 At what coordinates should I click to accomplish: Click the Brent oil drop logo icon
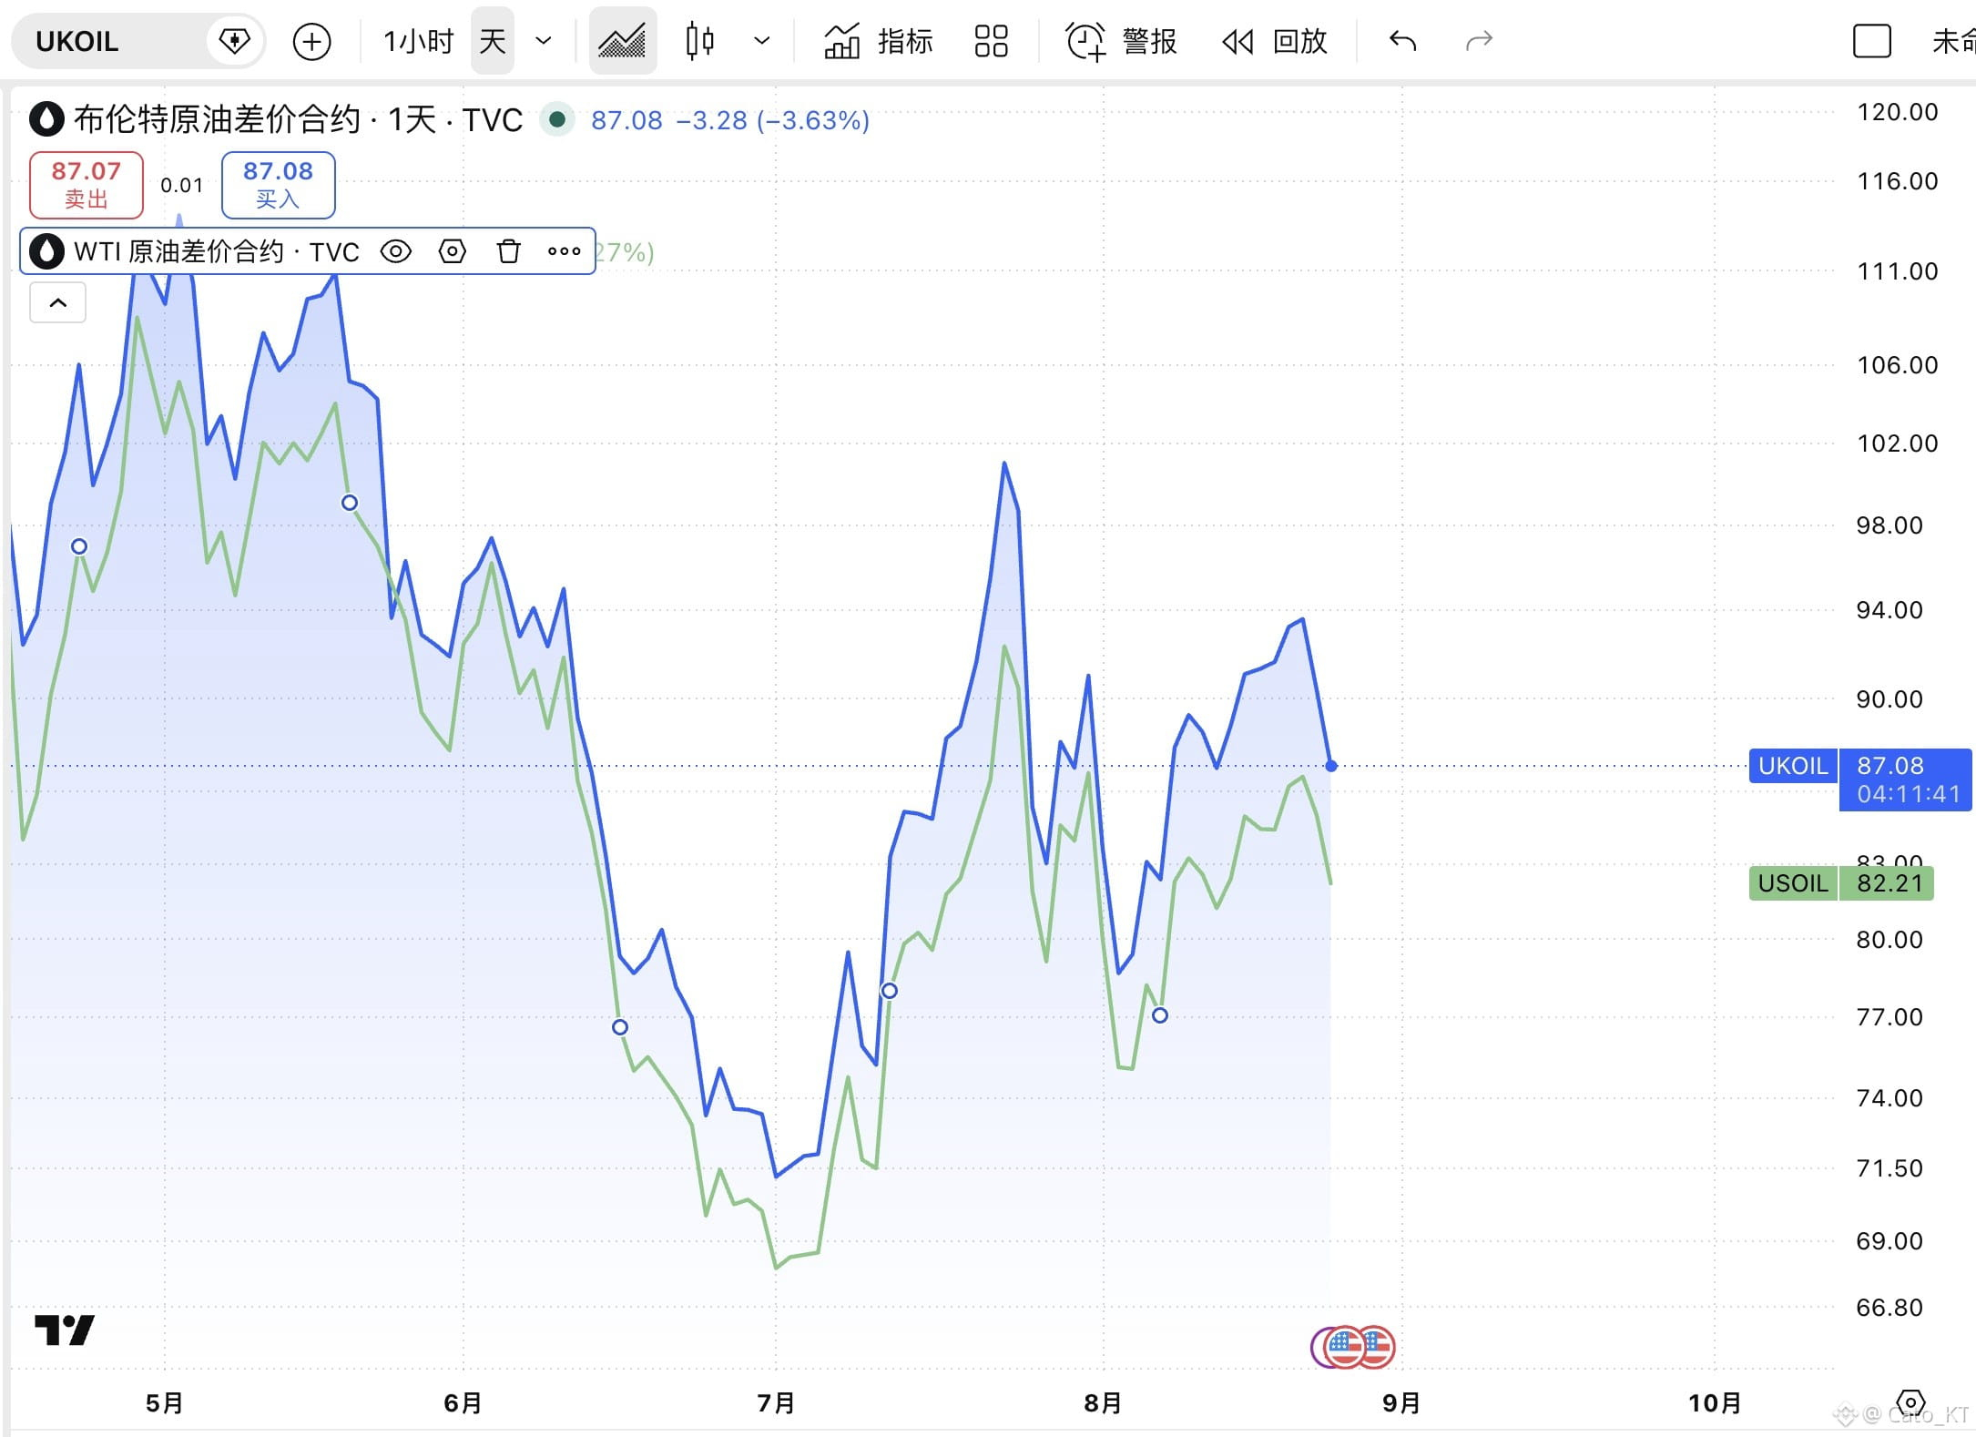pyautogui.click(x=47, y=119)
